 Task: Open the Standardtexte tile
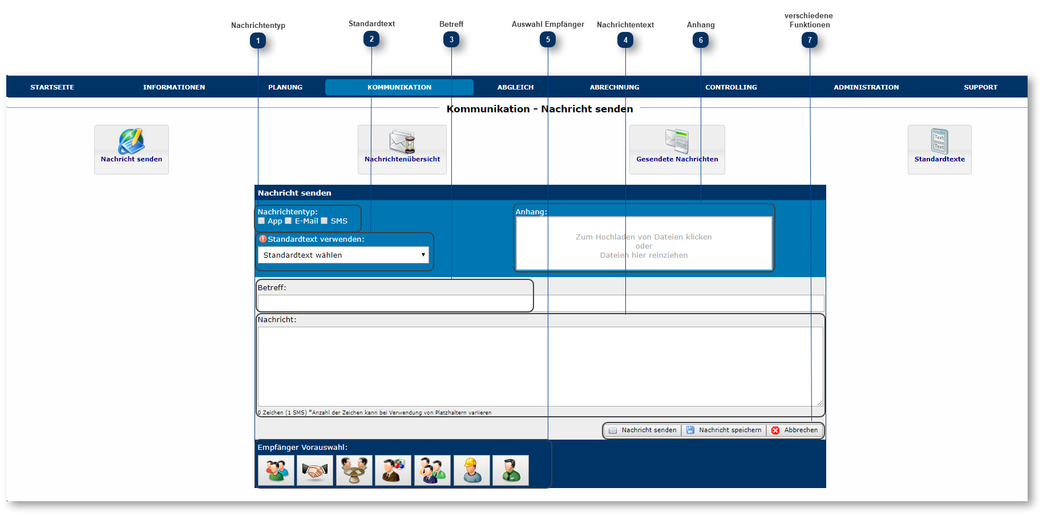(x=940, y=149)
